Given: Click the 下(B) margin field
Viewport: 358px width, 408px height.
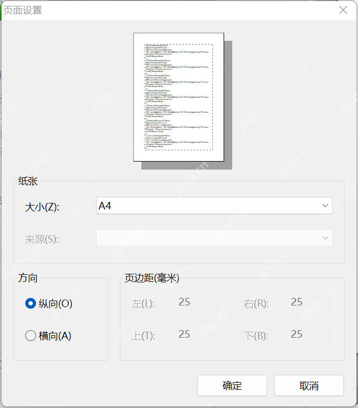Looking at the screenshot, I should click(312, 336).
